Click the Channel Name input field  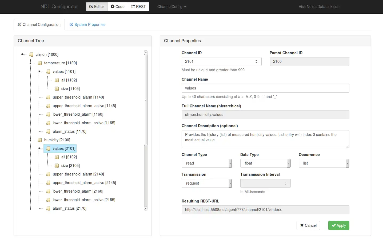[x=265, y=88]
